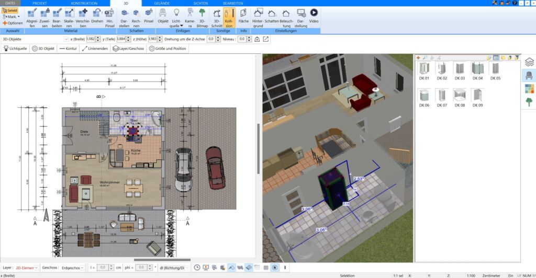Click the Lichtquelle properties button
This screenshot has width=536, height=278.
(x=16, y=49)
